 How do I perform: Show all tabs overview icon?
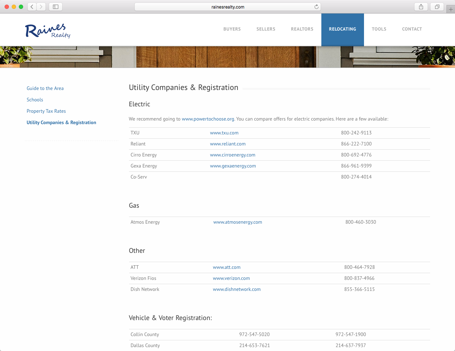coord(437,7)
